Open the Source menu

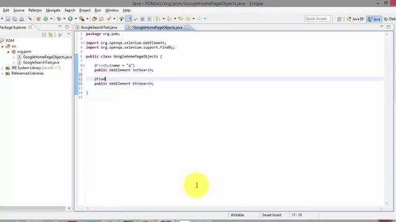coord(19,10)
